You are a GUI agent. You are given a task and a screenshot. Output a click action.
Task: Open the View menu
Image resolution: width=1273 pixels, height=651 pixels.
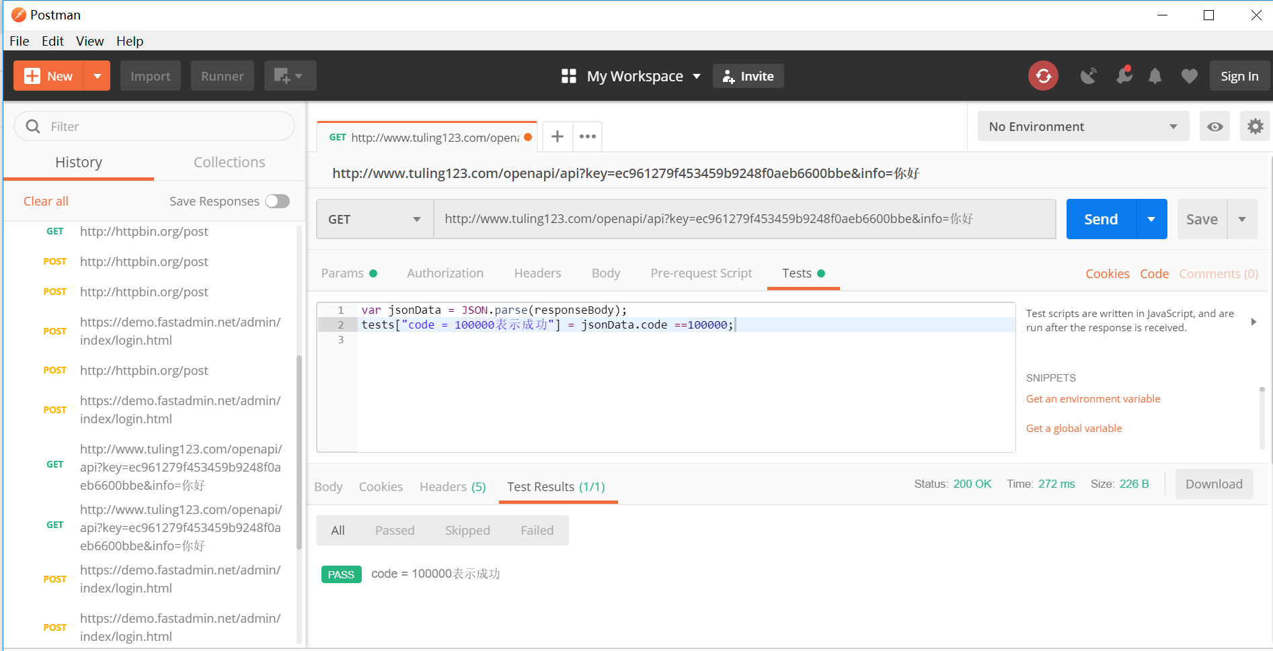point(90,41)
